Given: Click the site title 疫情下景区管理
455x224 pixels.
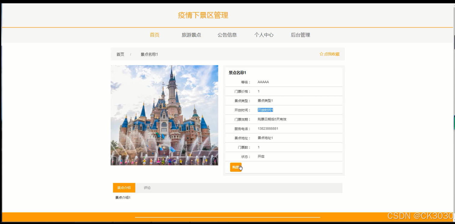Looking at the screenshot, I should [203, 15].
